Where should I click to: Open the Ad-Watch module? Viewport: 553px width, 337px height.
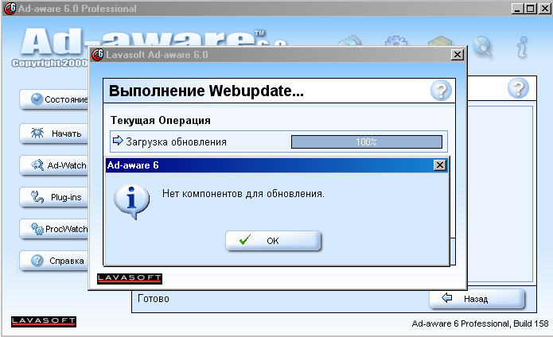pyautogui.click(x=54, y=165)
